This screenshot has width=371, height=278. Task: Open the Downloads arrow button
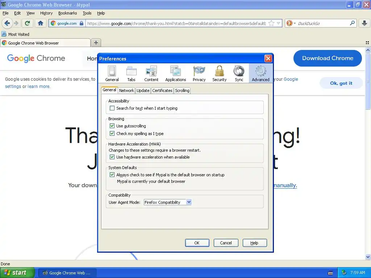coord(364,23)
